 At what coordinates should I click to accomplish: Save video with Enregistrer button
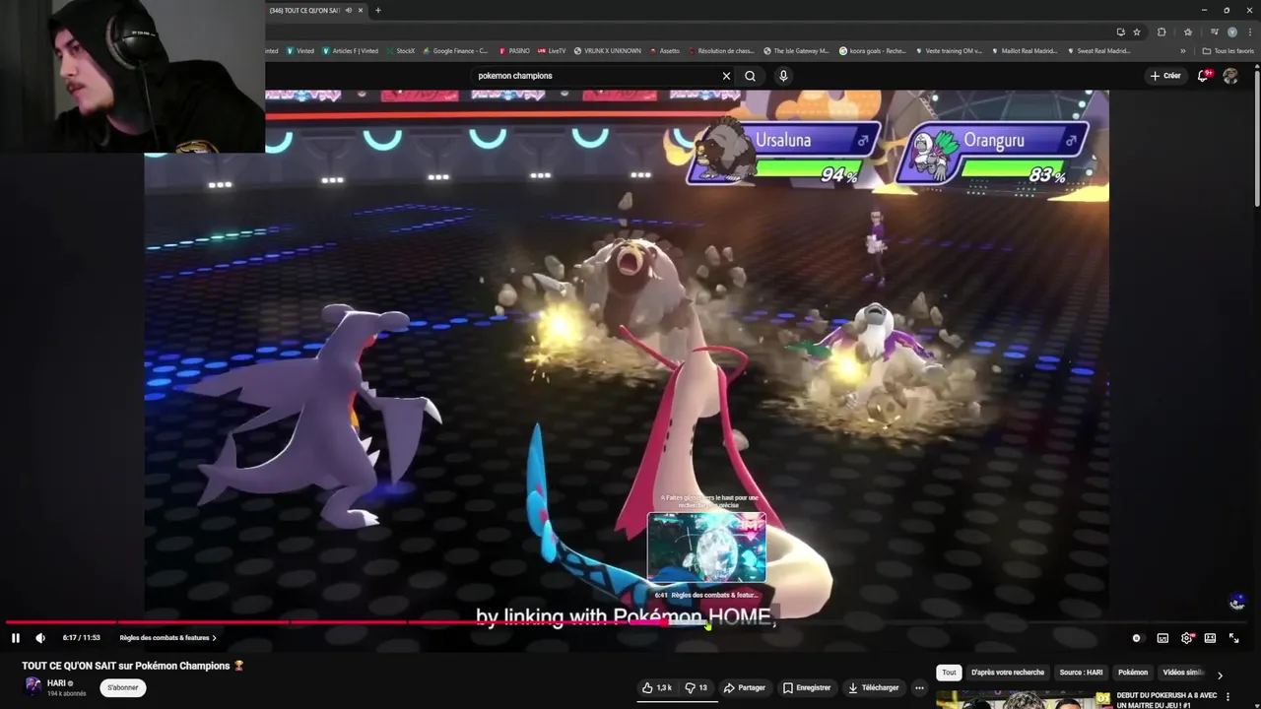pyautogui.click(x=807, y=687)
